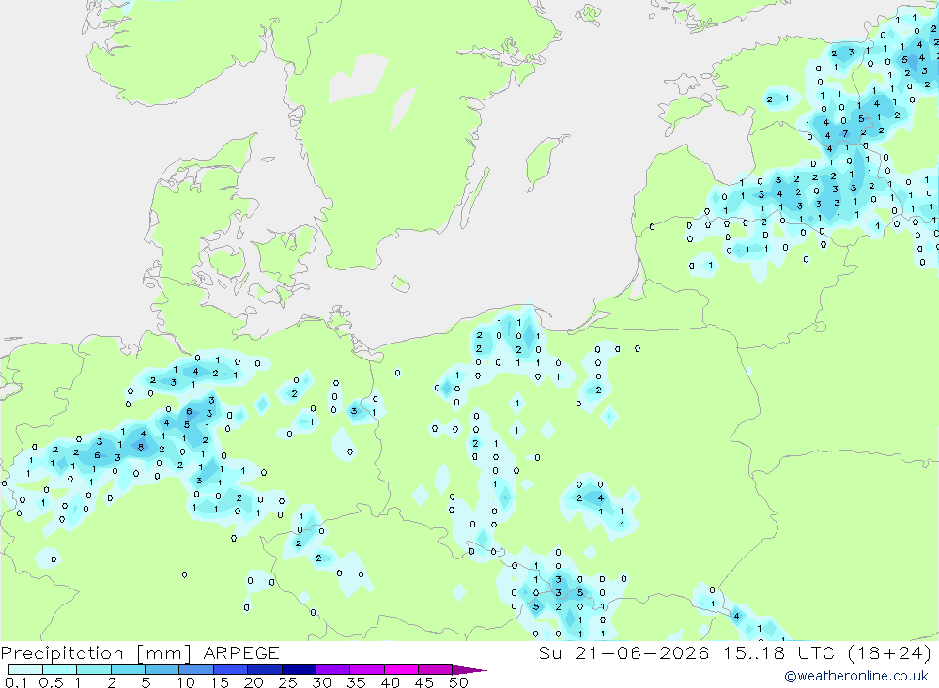Click the '(18+24)' forecast offset text
This screenshot has height=688, width=939.
pyautogui.click(x=890, y=652)
